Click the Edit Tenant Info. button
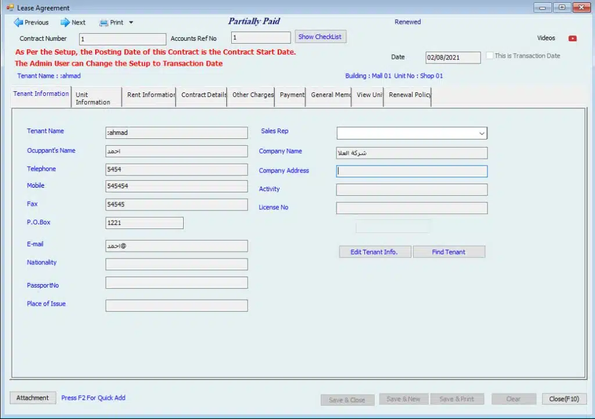The width and height of the screenshot is (595, 419). 375,252
